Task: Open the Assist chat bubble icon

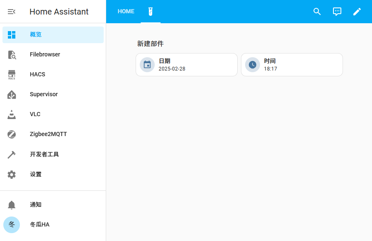Action: (337, 11)
